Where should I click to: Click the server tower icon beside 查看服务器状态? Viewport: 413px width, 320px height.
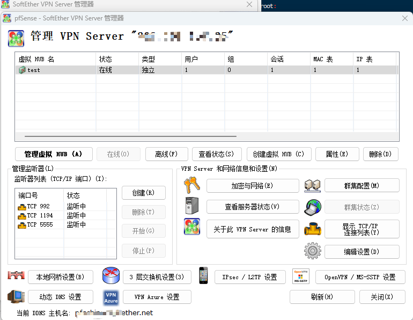coord(191,206)
